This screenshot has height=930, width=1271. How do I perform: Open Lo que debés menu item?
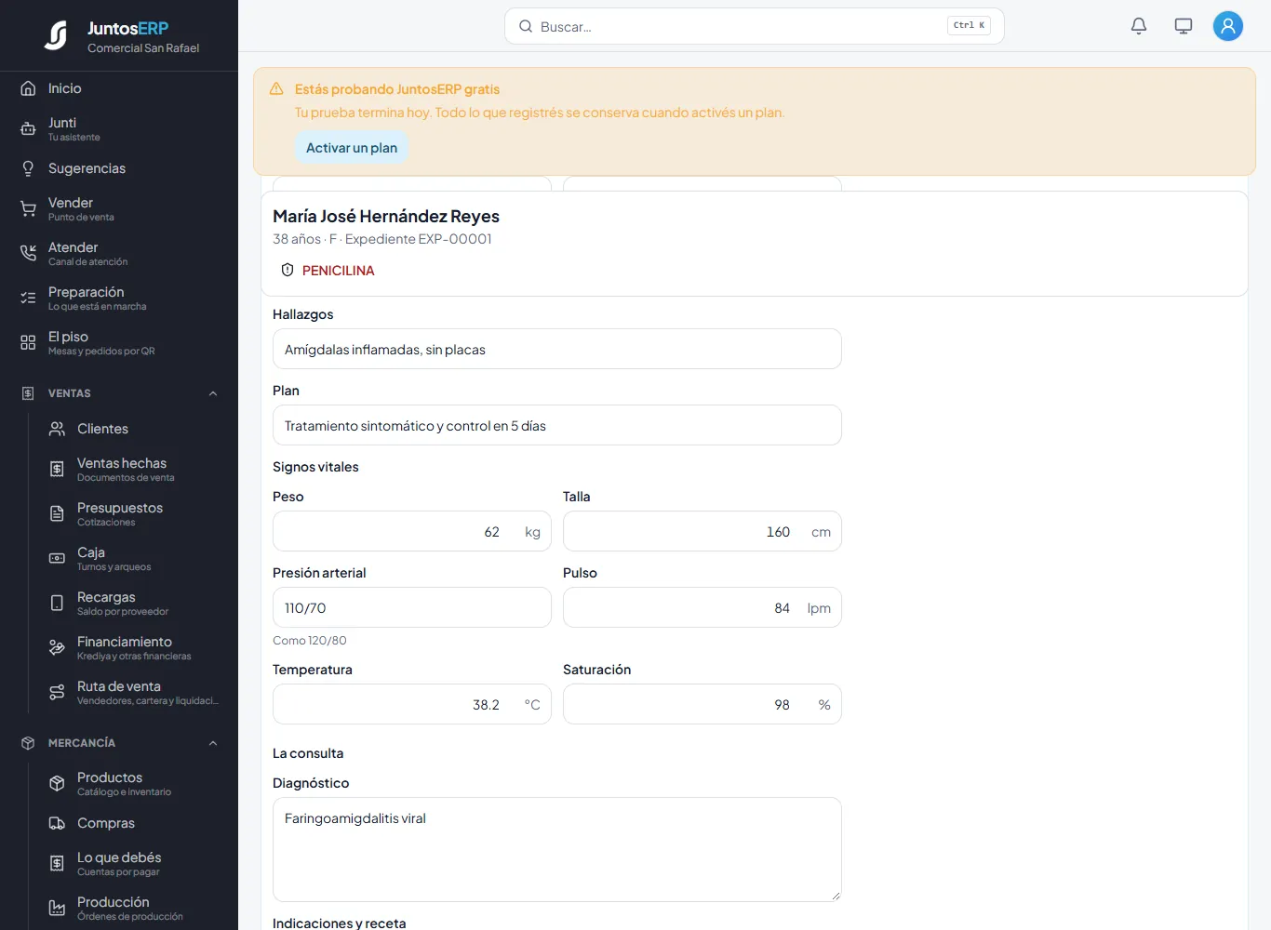133,864
